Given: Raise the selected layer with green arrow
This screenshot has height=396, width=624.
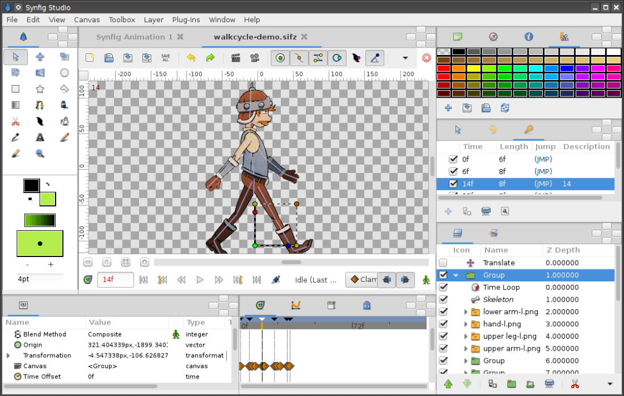Looking at the screenshot, I should tap(448, 384).
